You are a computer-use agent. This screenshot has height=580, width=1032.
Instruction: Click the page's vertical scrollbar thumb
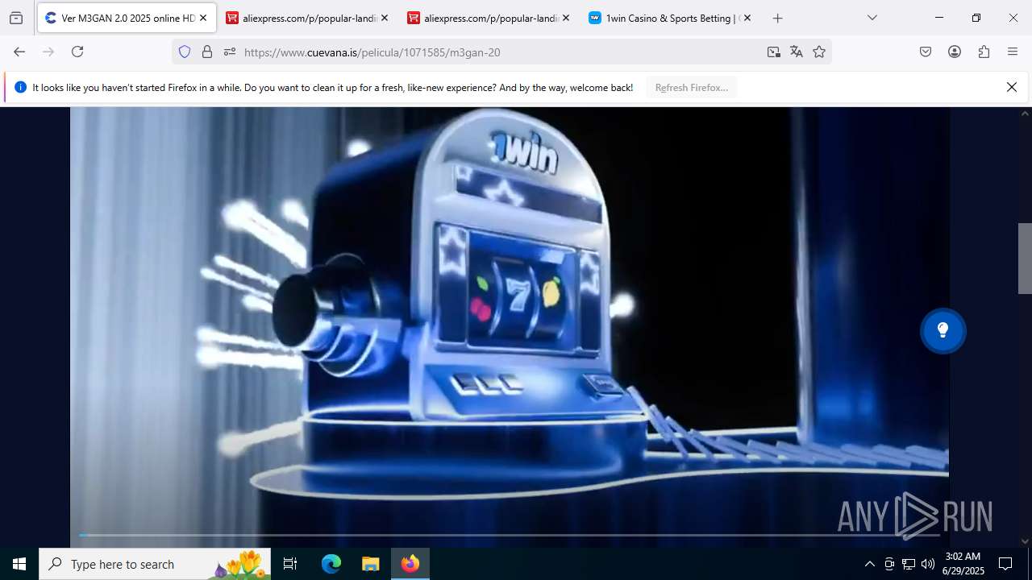click(x=1025, y=258)
